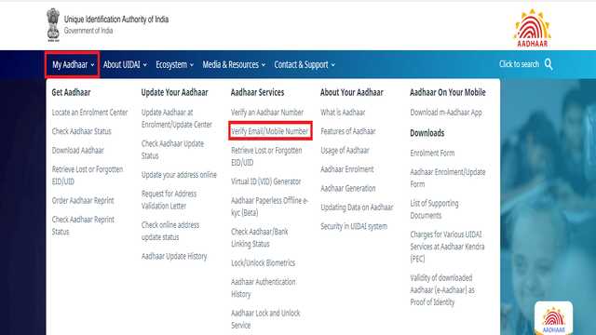Go to Download Aadhaar link
This screenshot has width=596, height=335.
tap(78, 151)
